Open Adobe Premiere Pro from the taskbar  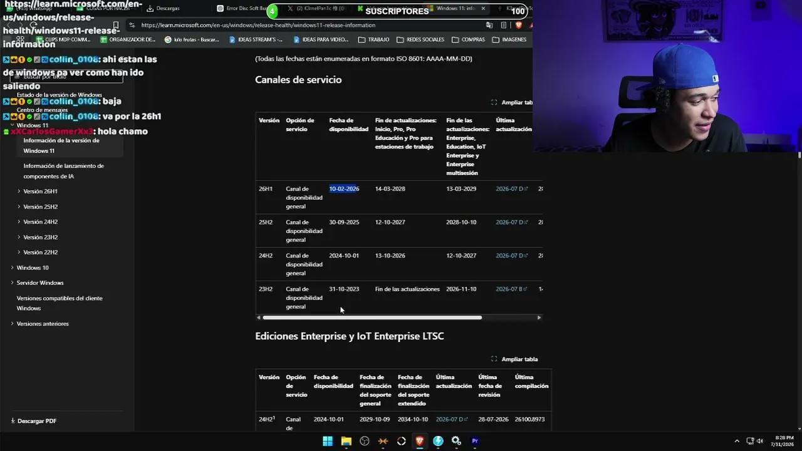[x=475, y=441]
